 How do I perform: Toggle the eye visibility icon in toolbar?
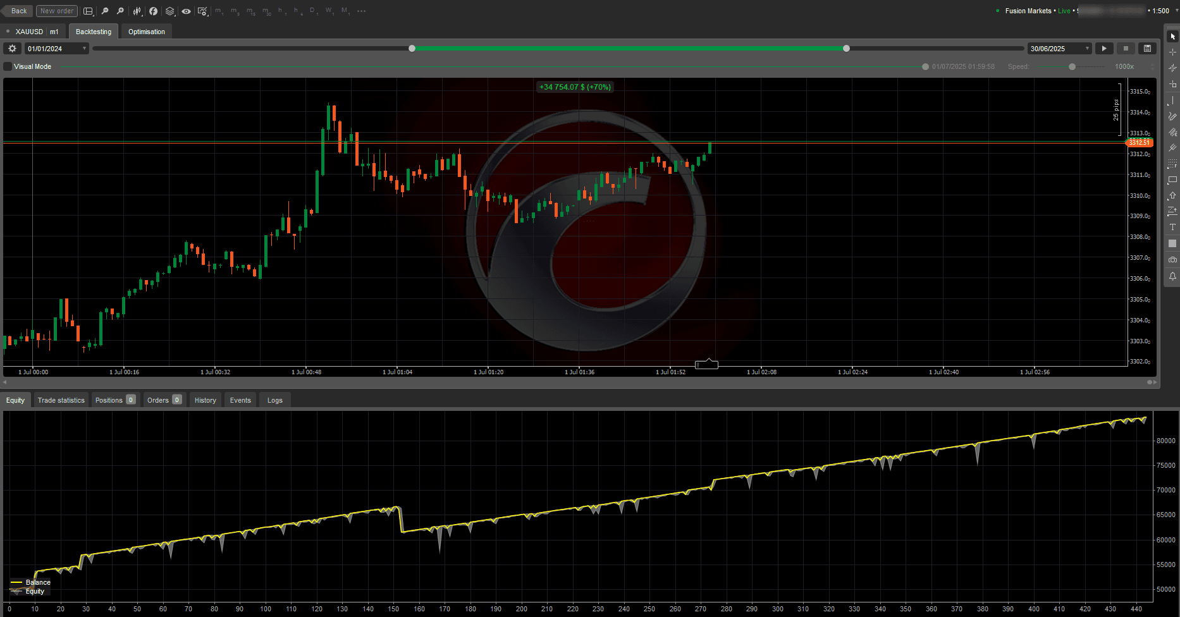tap(186, 11)
